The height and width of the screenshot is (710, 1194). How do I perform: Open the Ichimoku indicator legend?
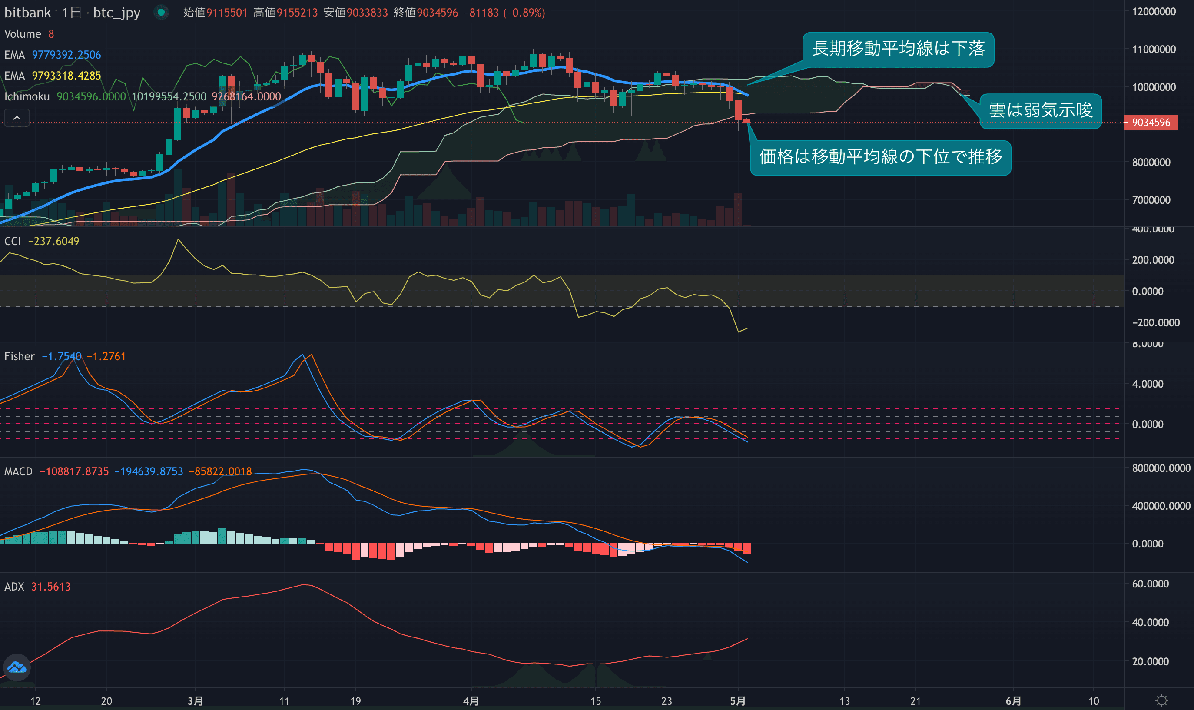(27, 96)
